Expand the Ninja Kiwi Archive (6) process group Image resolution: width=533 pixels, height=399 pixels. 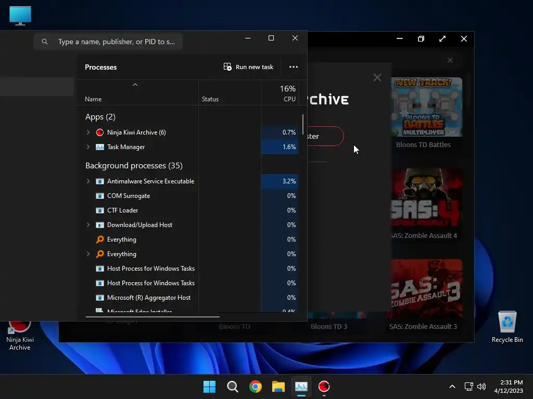[x=88, y=132]
